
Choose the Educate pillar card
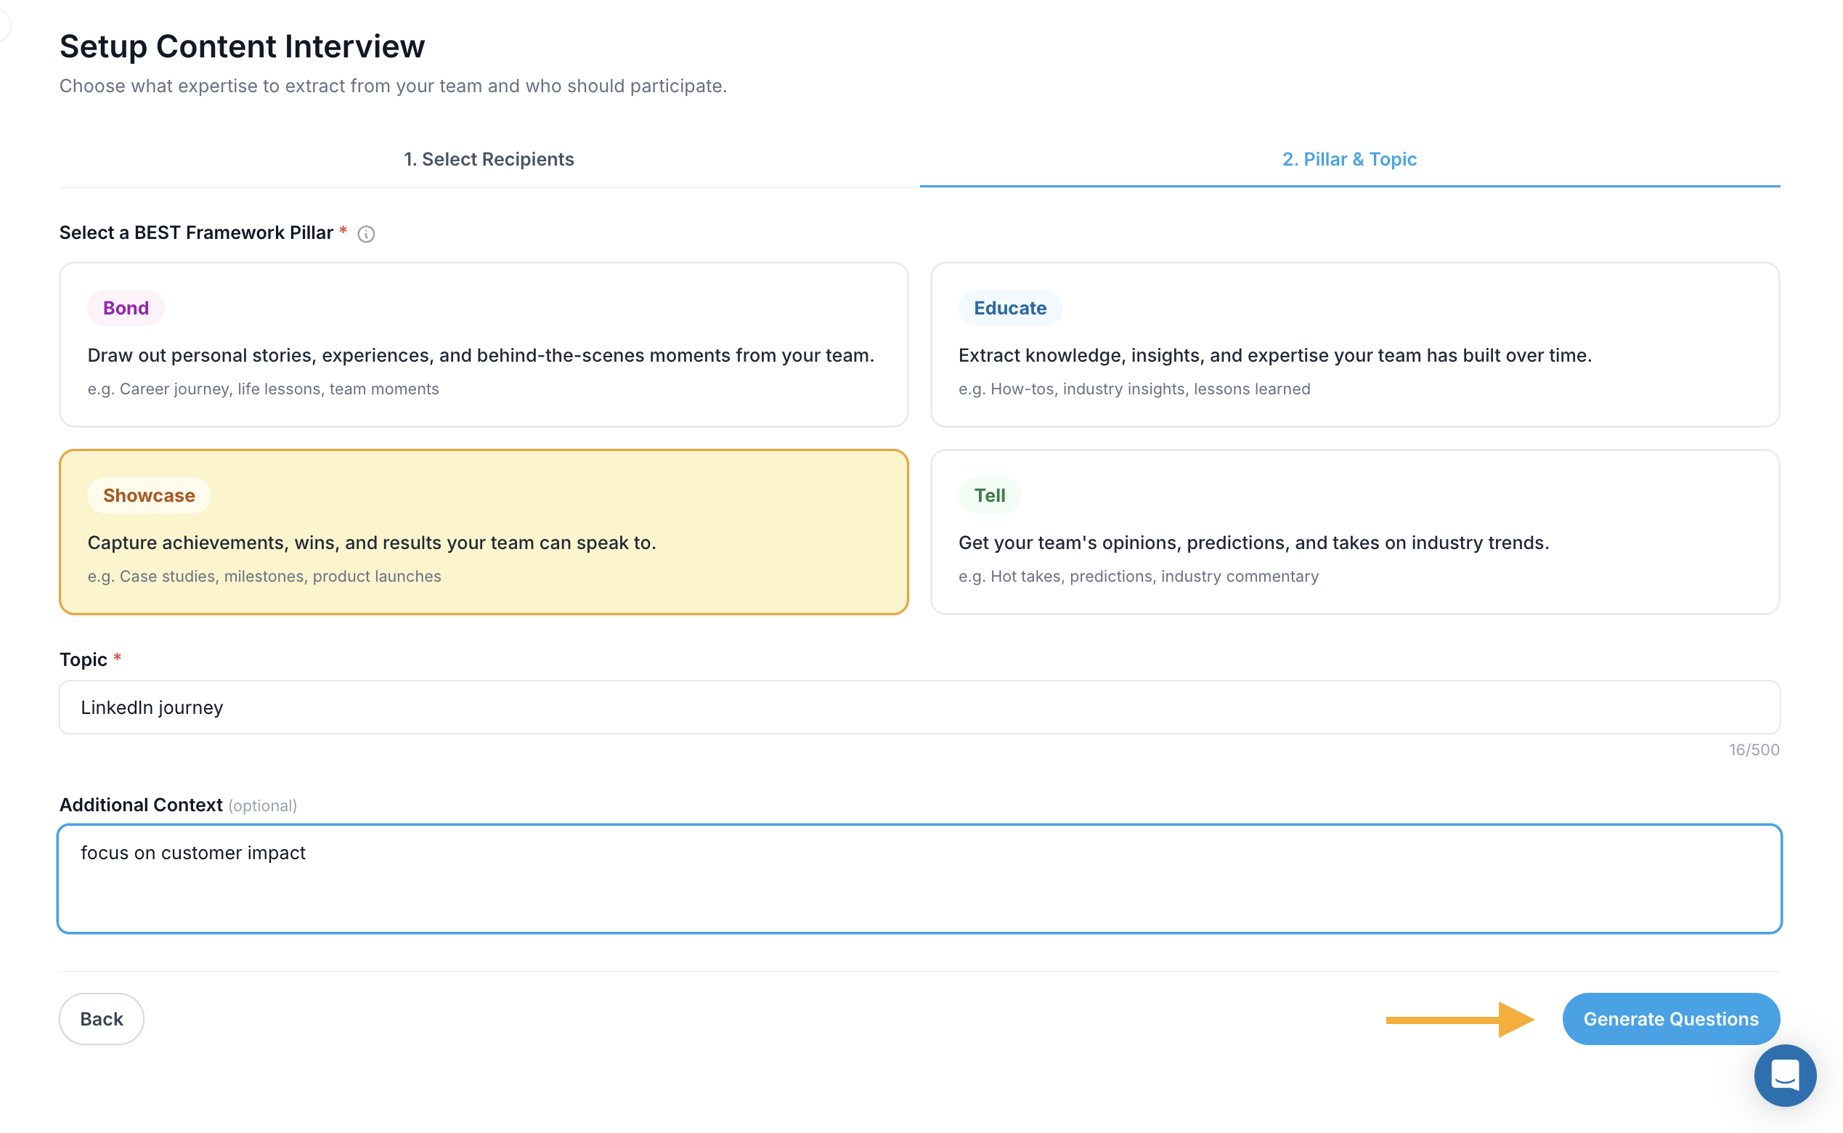tap(1354, 344)
